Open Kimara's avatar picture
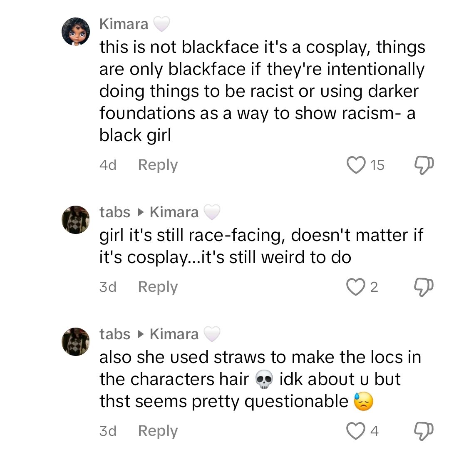Viewport: 449px width, 460px height. coord(76,31)
